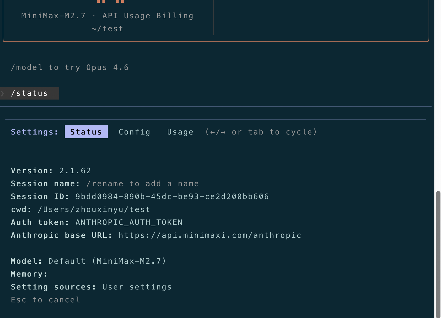The image size is (441, 318).
Task: Select the Status settings tab
Action: (x=86, y=132)
